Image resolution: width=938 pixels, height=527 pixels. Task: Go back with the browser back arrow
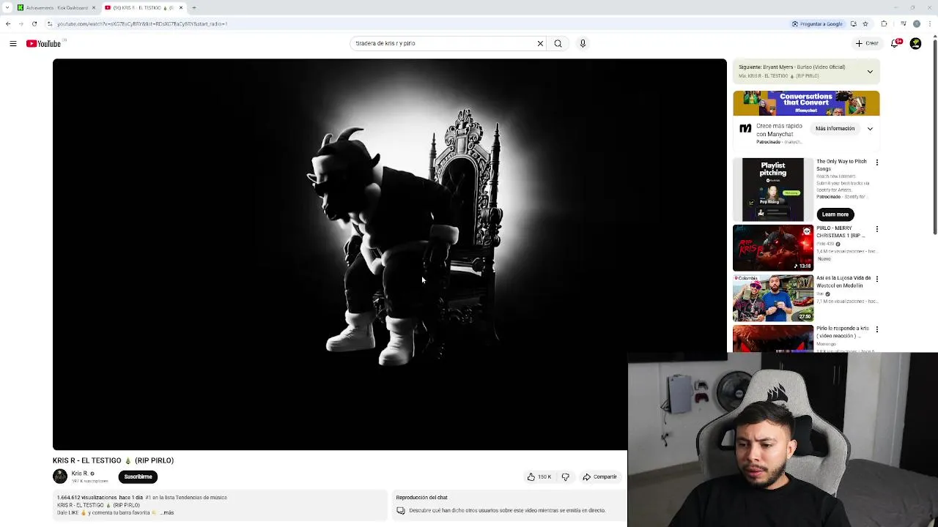pos(8,23)
